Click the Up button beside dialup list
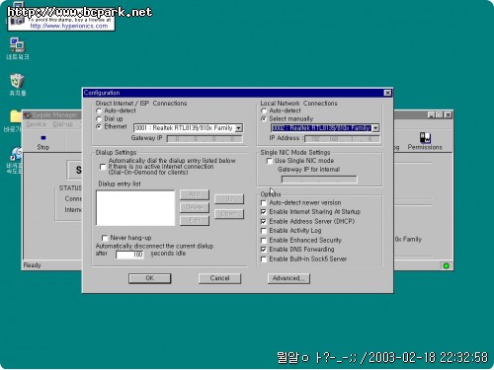Image resolution: width=494 pixels, height=370 pixels. click(x=229, y=198)
